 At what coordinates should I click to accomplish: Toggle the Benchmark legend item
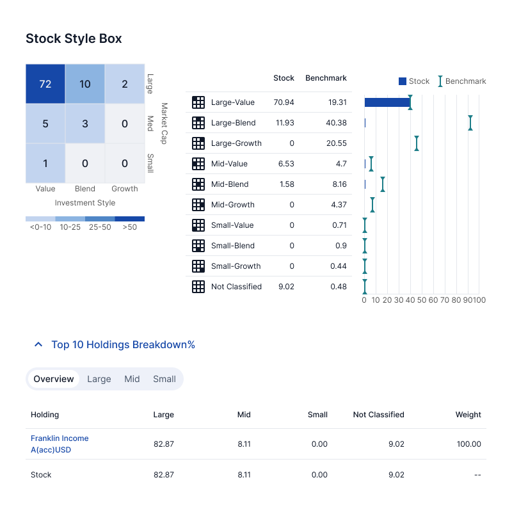[x=462, y=81]
